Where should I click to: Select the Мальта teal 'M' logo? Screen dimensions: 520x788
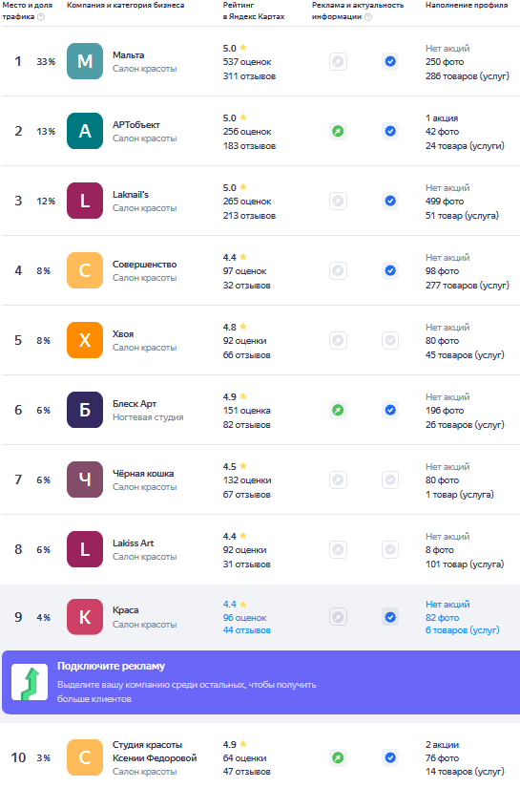coord(85,61)
